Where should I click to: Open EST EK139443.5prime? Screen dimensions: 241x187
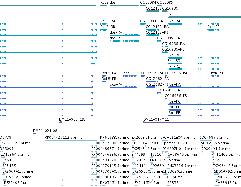(x=166, y=160)
